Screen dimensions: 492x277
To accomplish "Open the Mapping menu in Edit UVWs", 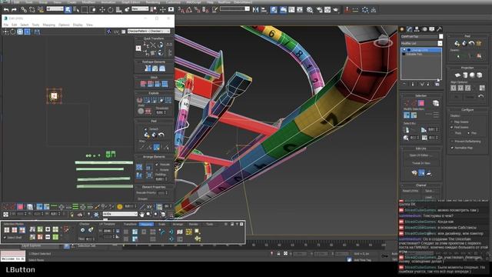I will click(x=49, y=25).
